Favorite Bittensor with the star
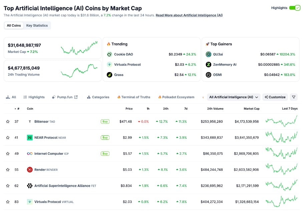This screenshot has width=303, height=211. click(8, 122)
